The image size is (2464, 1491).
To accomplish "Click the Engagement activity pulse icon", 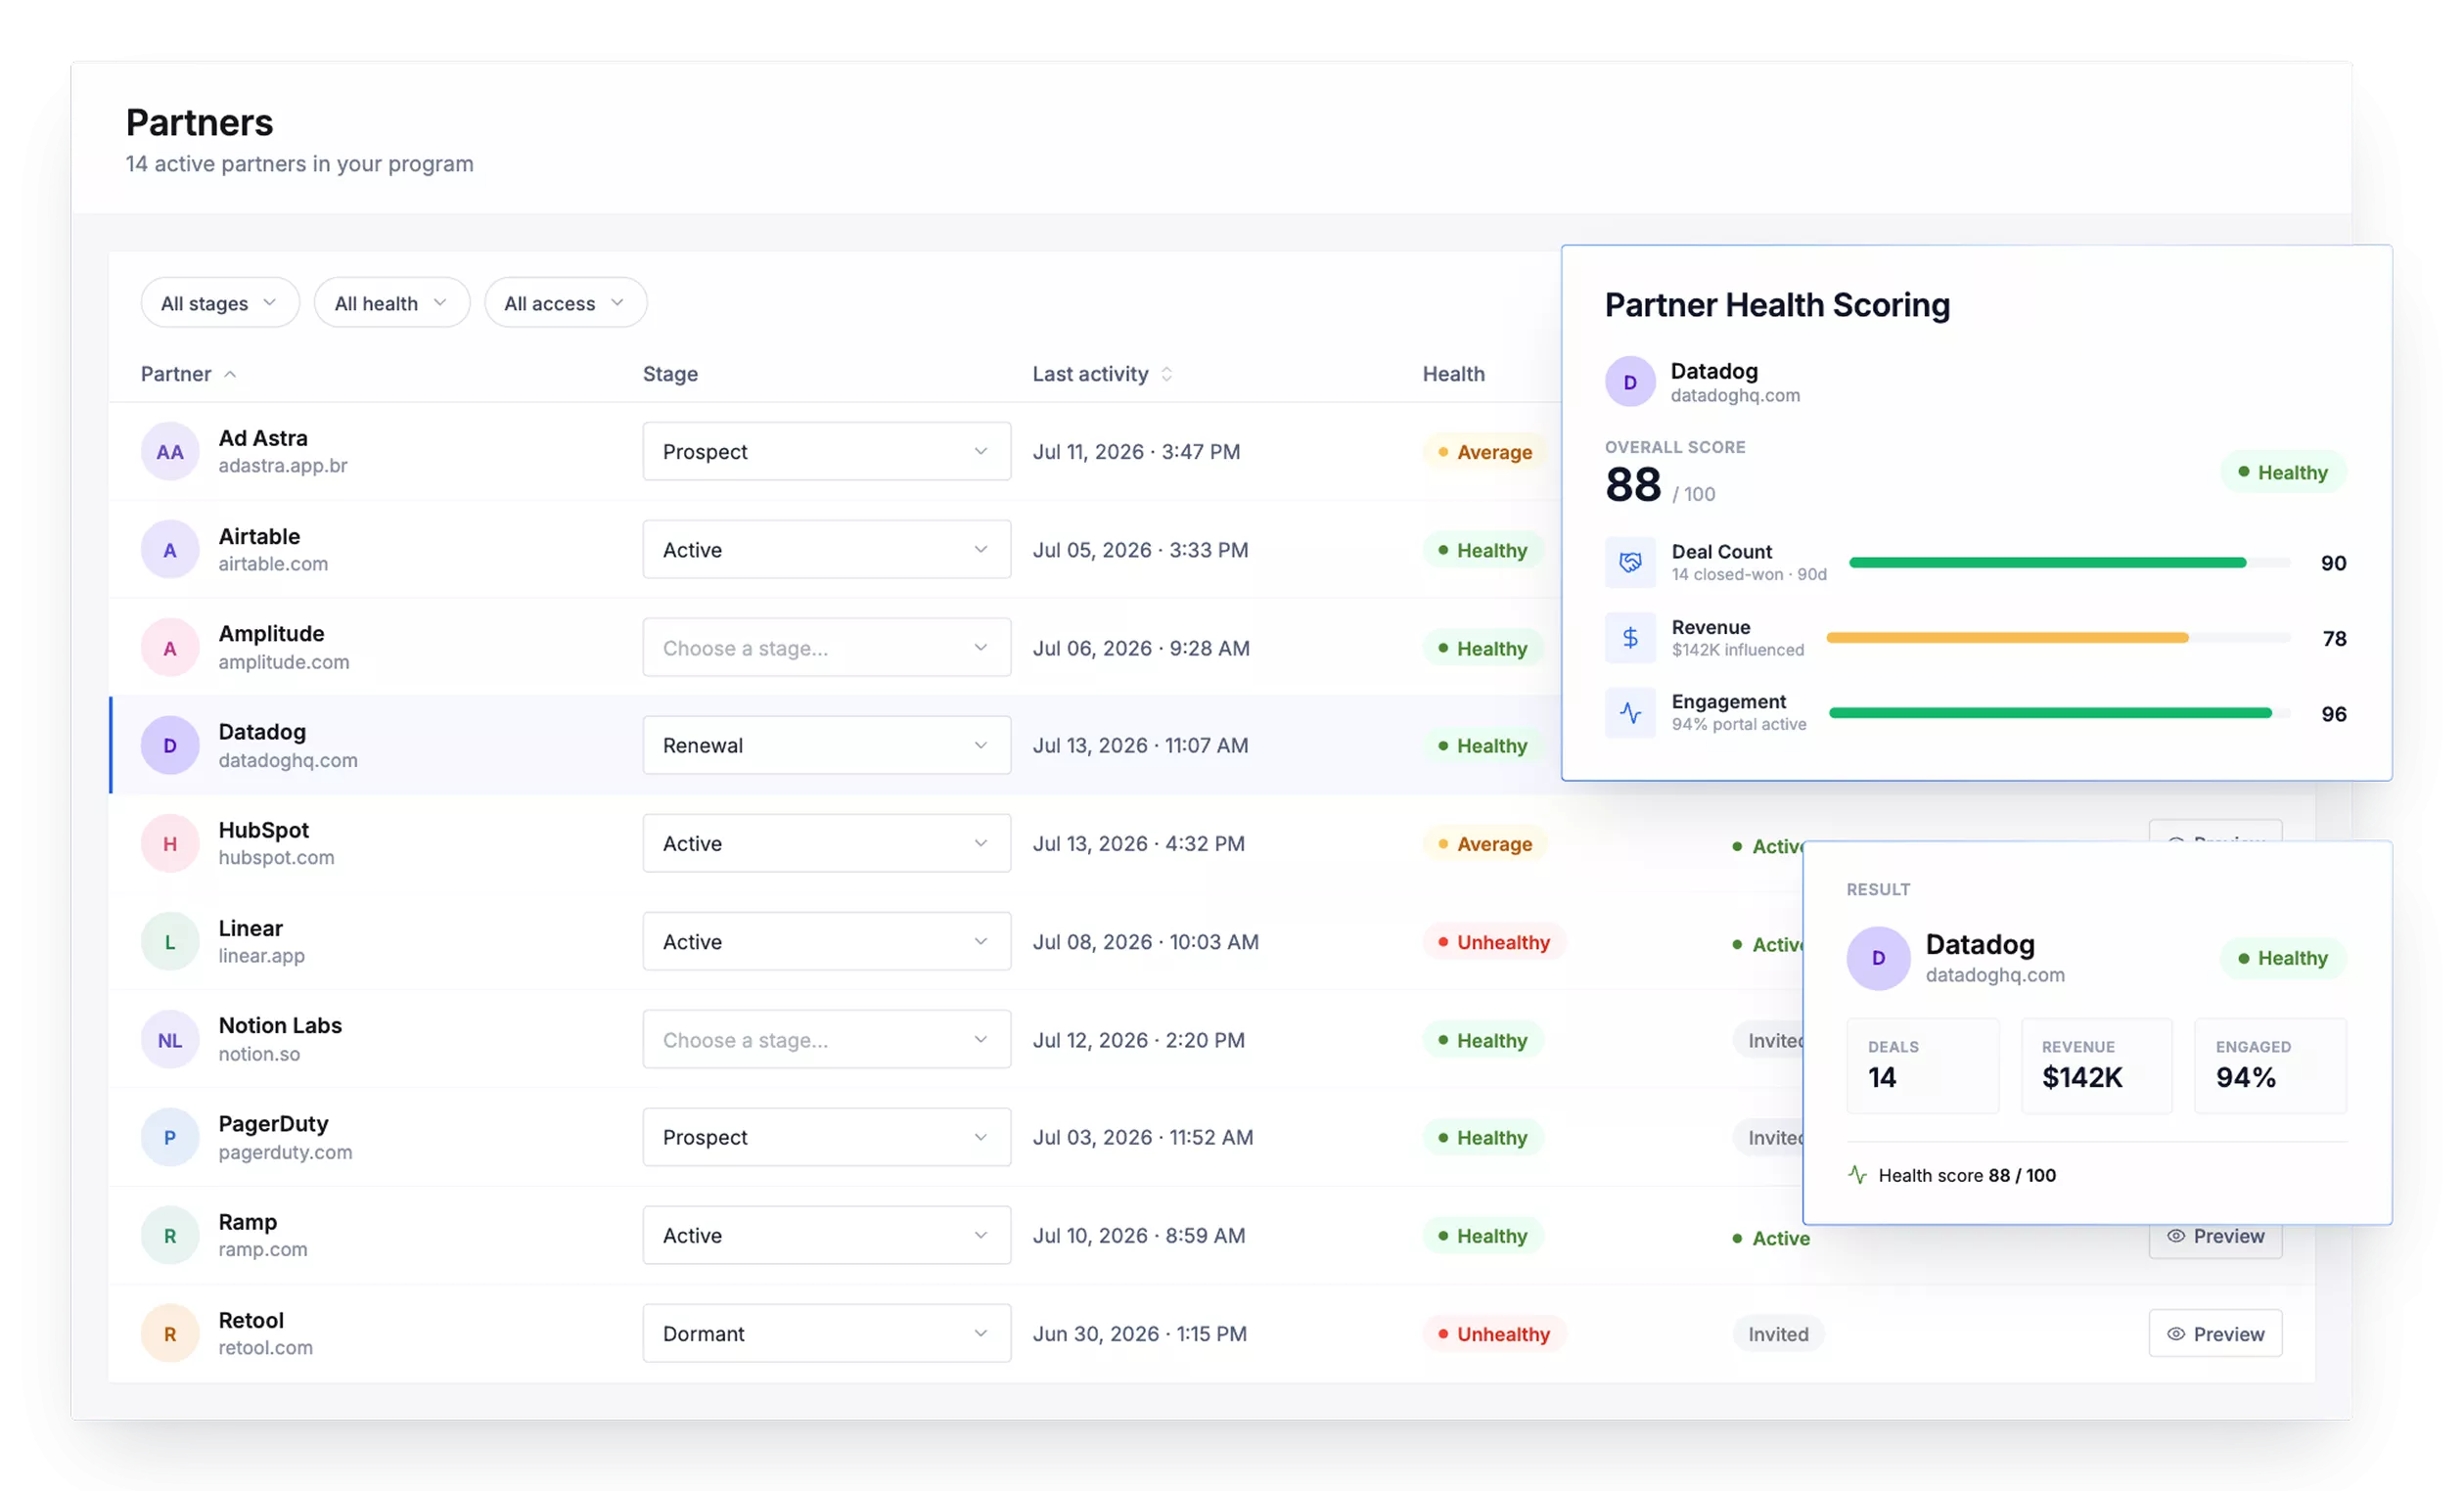I will [1630, 713].
